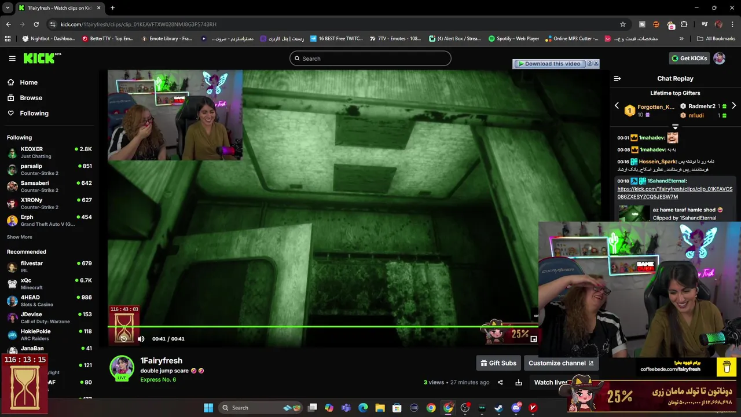The height and width of the screenshot is (417, 741).
Task: Expand Show More followed channels
Action: 19,237
